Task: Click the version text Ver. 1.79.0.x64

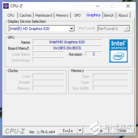Action: [42, 132]
